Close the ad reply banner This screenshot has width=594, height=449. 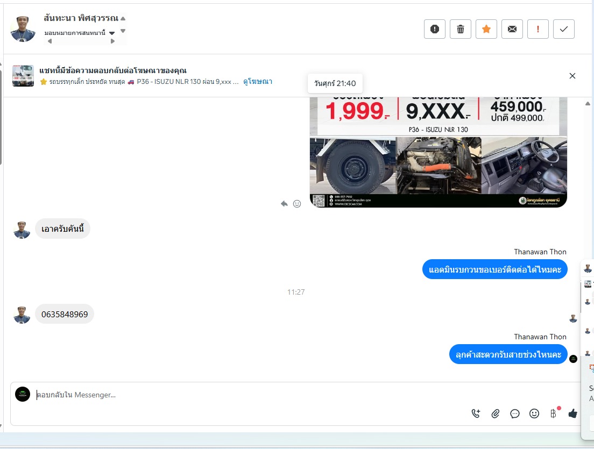click(x=572, y=76)
